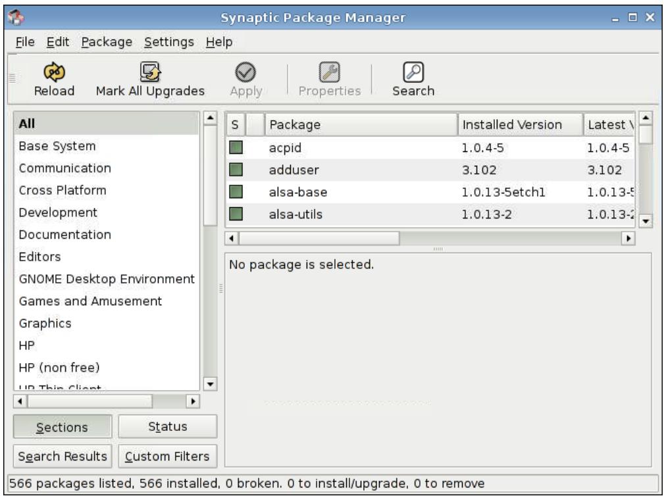664x496 pixels.
Task: Click package list horizontal scrollbar thumb
Action: (319, 238)
